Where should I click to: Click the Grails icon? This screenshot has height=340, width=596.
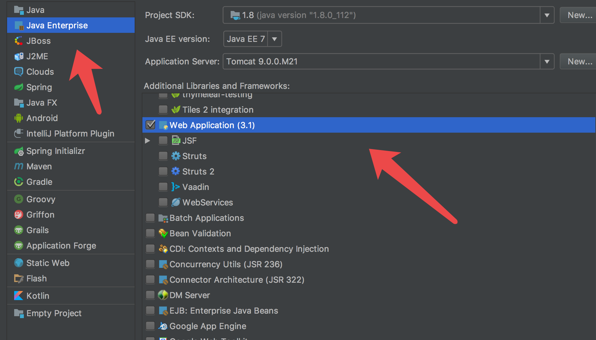(x=19, y=230)
